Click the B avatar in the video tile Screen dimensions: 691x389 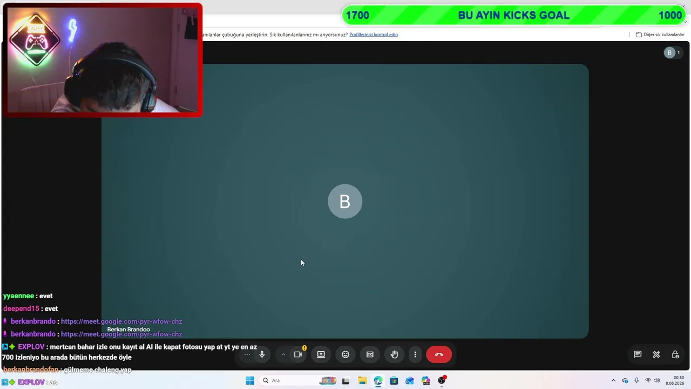345,202
